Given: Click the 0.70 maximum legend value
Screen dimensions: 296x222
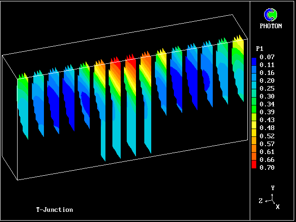Looking at the screenshot, I should click(267, 167).
